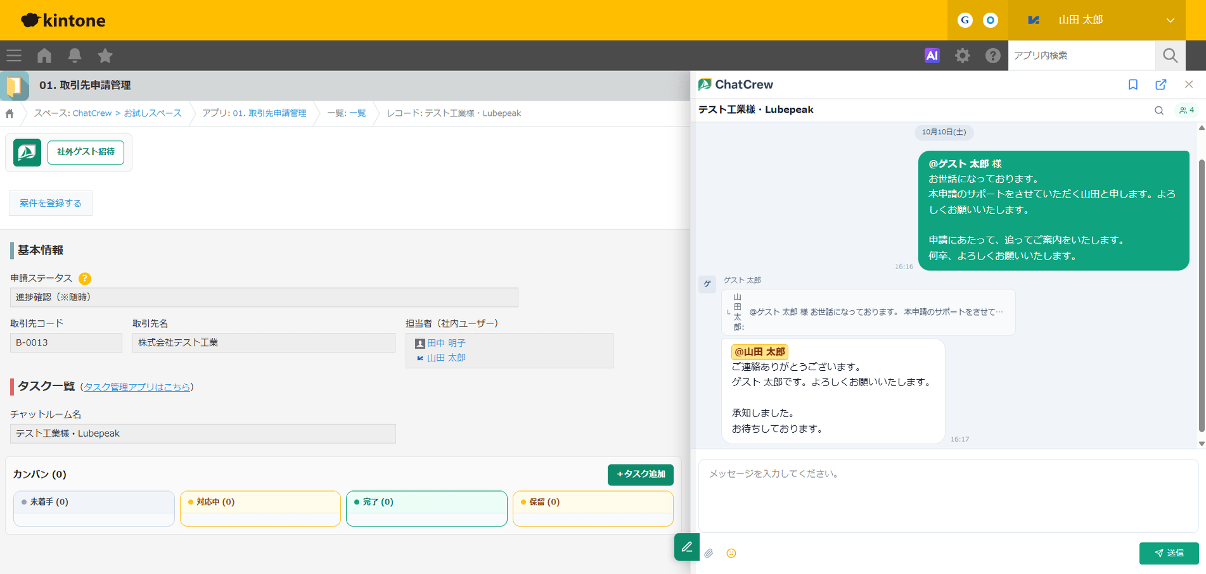Open the emoji picker in the chat
Screen dimensions: 1206x574
point(731,553)
